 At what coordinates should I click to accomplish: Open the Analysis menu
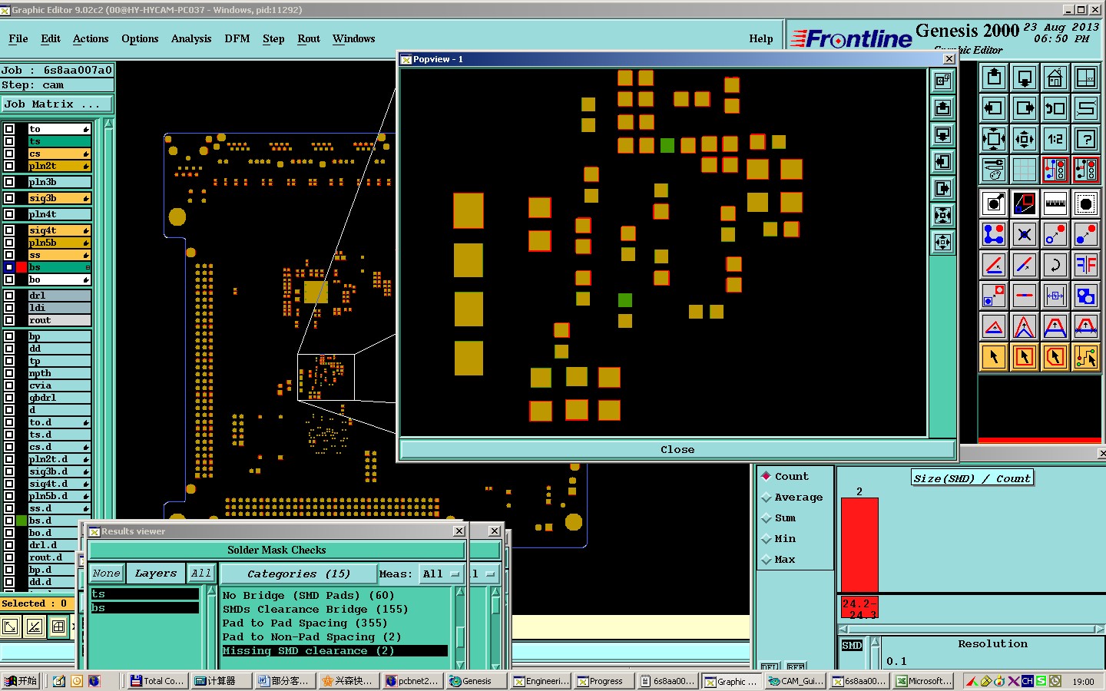coord(191,39)
